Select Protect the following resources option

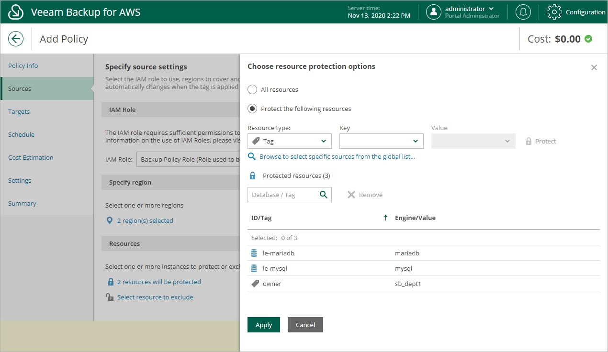(x=252, y=109)
